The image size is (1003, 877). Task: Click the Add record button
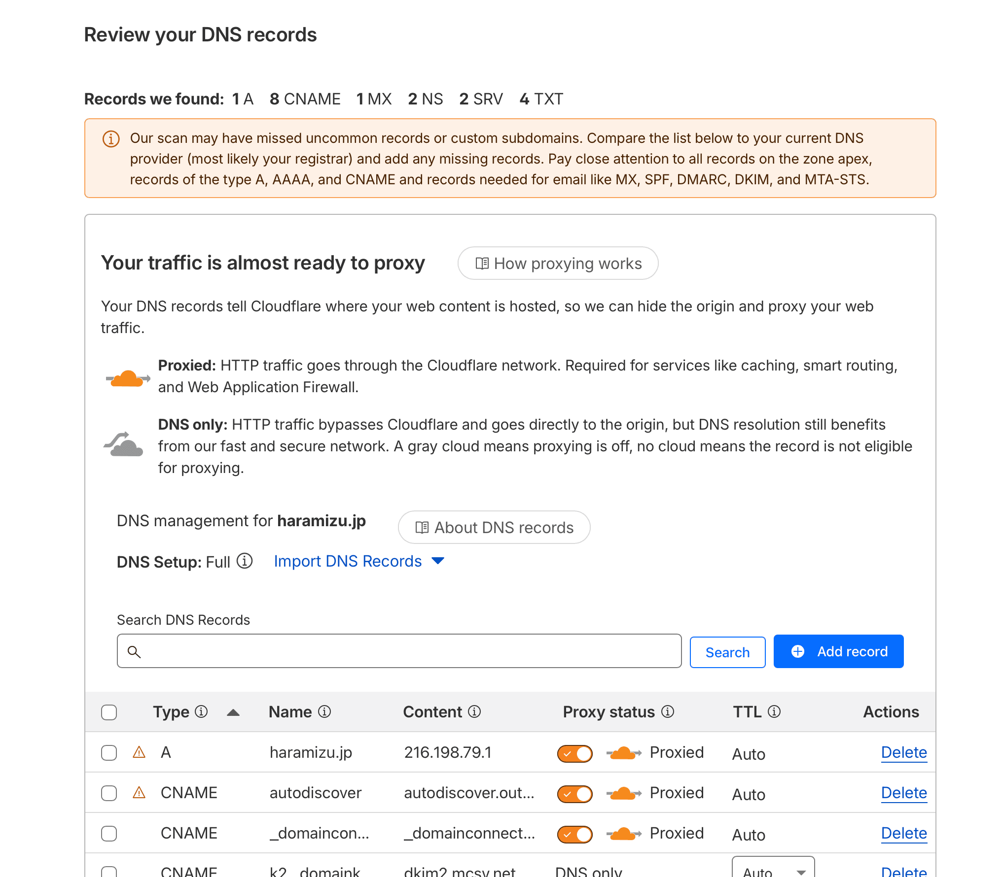pos(838,651)
